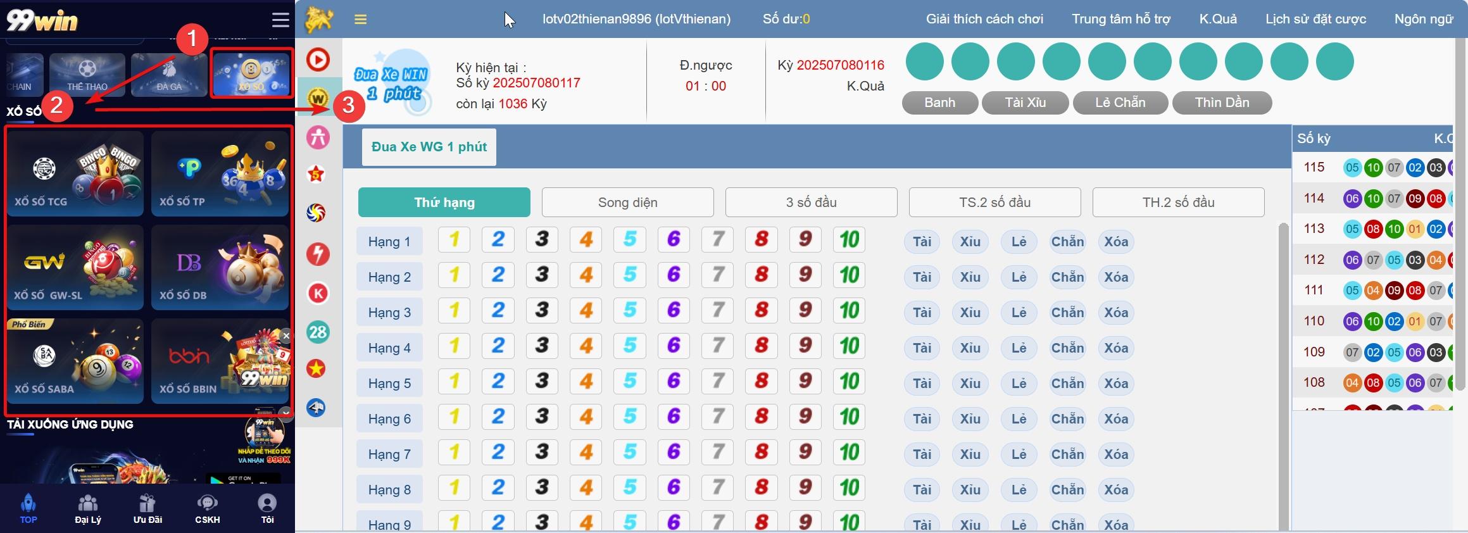Open Xổ Số DB lottery card

pos(220,267)
